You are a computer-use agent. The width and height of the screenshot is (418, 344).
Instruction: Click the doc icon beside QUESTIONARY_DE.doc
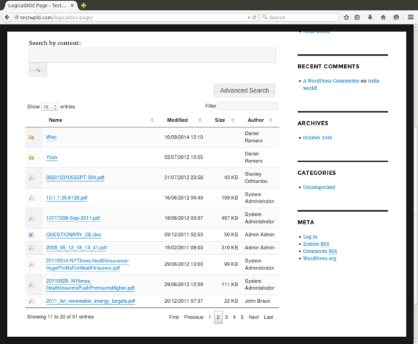coord(31,235)
